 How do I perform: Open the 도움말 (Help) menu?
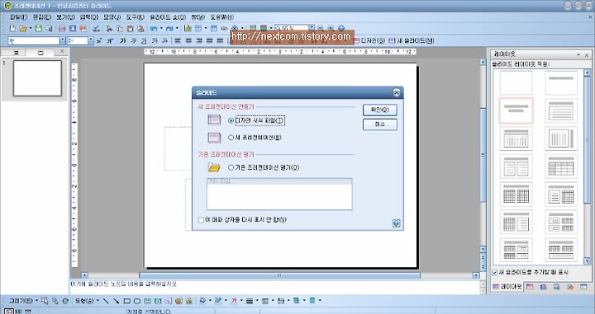pos(222,17)
